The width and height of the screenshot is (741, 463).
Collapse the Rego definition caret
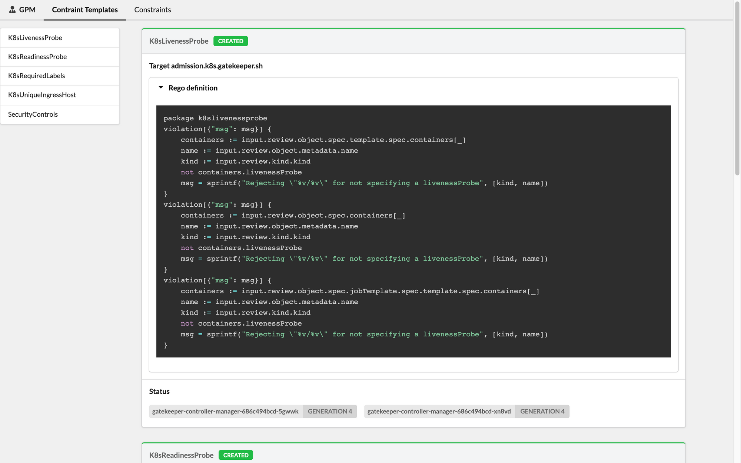pyautogui.click(x=161, y=88)
